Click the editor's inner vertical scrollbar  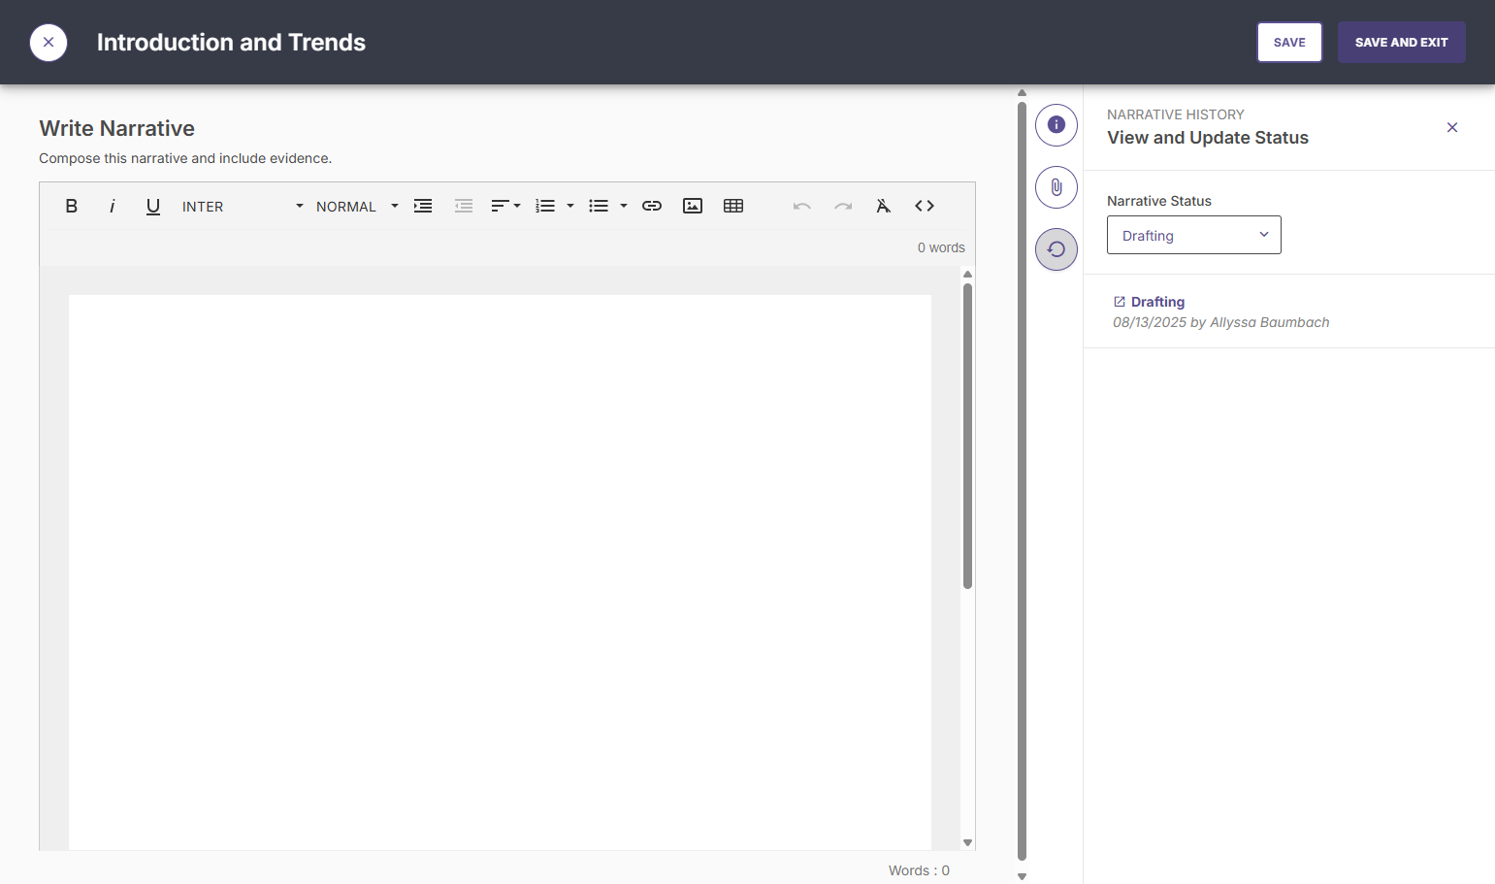tap(967, 436)
